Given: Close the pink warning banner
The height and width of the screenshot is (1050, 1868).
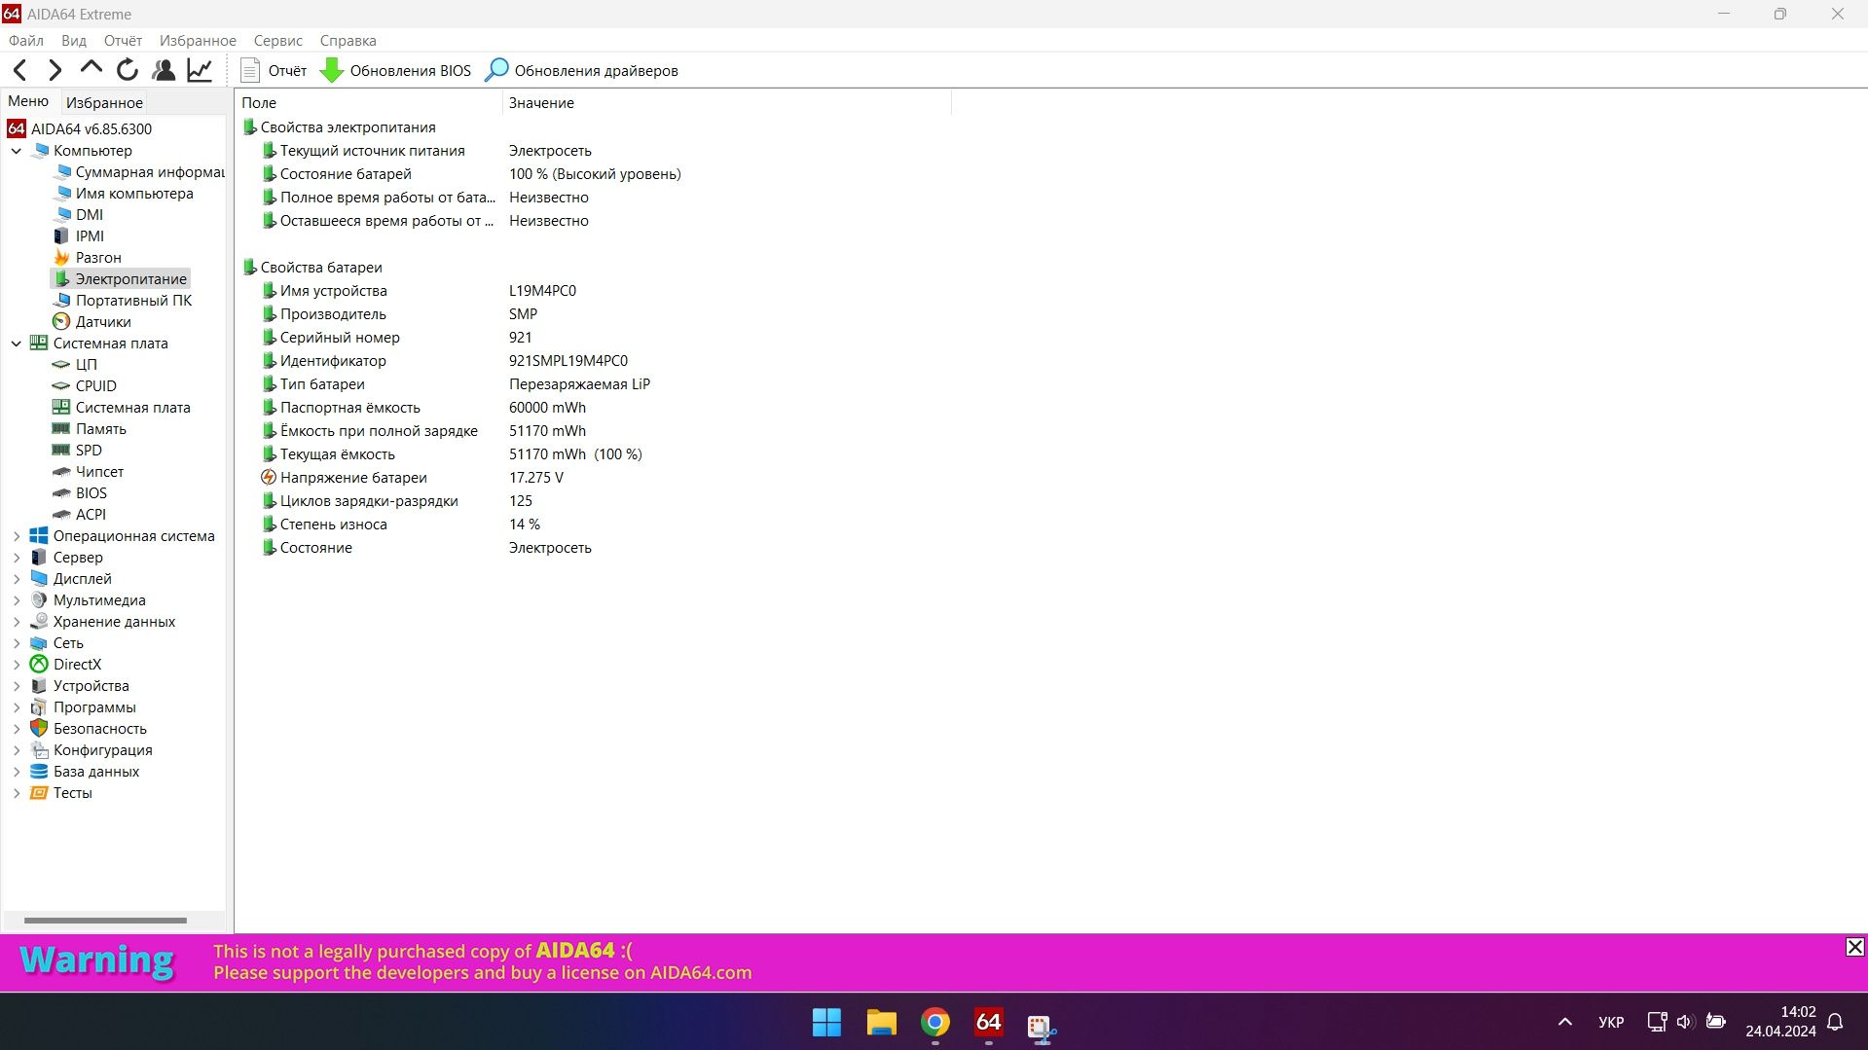Looking at the screenshot, I should click(x=1854, y=947).
